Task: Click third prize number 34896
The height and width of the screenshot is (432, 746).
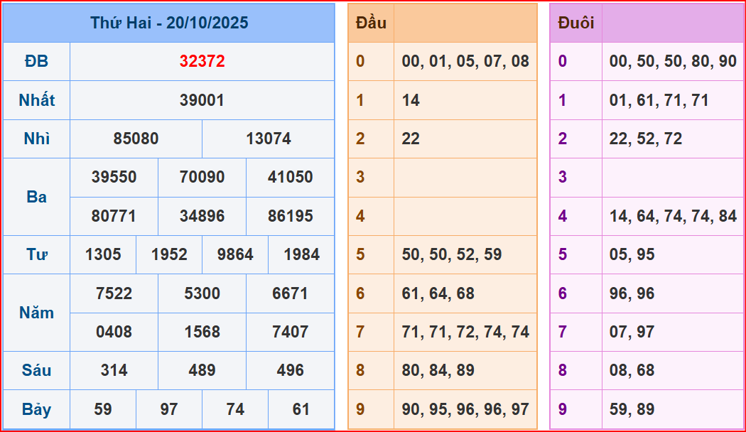Action: [x=202, y=217]
